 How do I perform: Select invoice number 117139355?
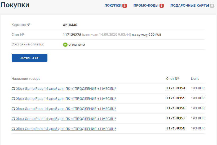pyautogui.click(x=176, y=98)
